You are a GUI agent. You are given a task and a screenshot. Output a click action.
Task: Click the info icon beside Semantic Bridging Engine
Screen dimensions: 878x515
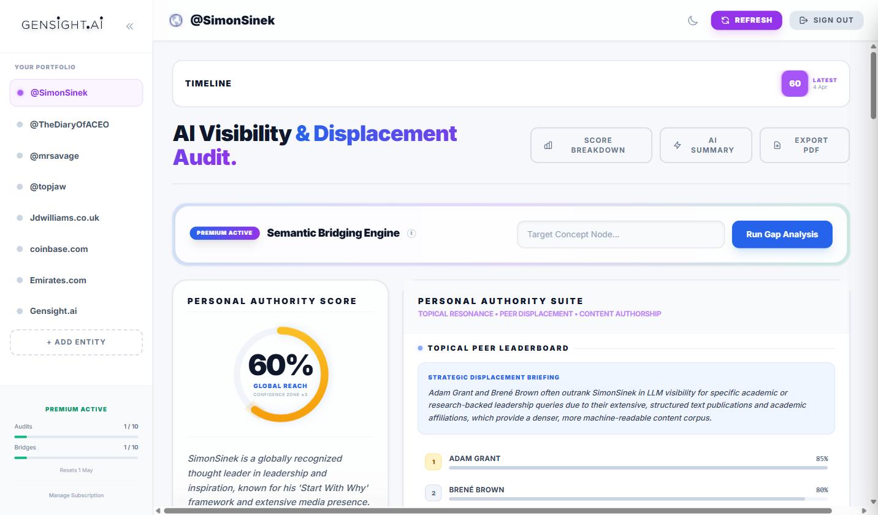[x=411, y=233]
